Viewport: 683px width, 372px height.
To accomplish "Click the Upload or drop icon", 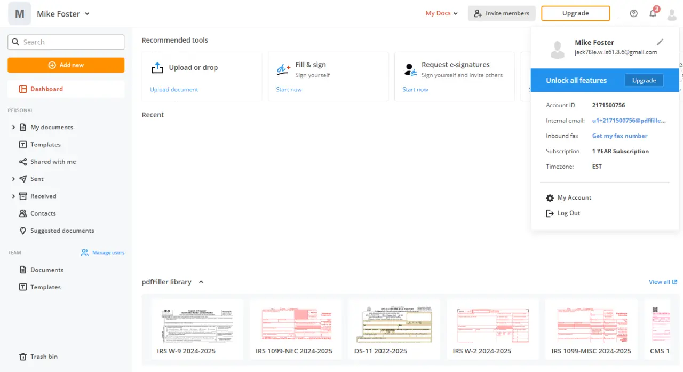I will click(157, 68).
